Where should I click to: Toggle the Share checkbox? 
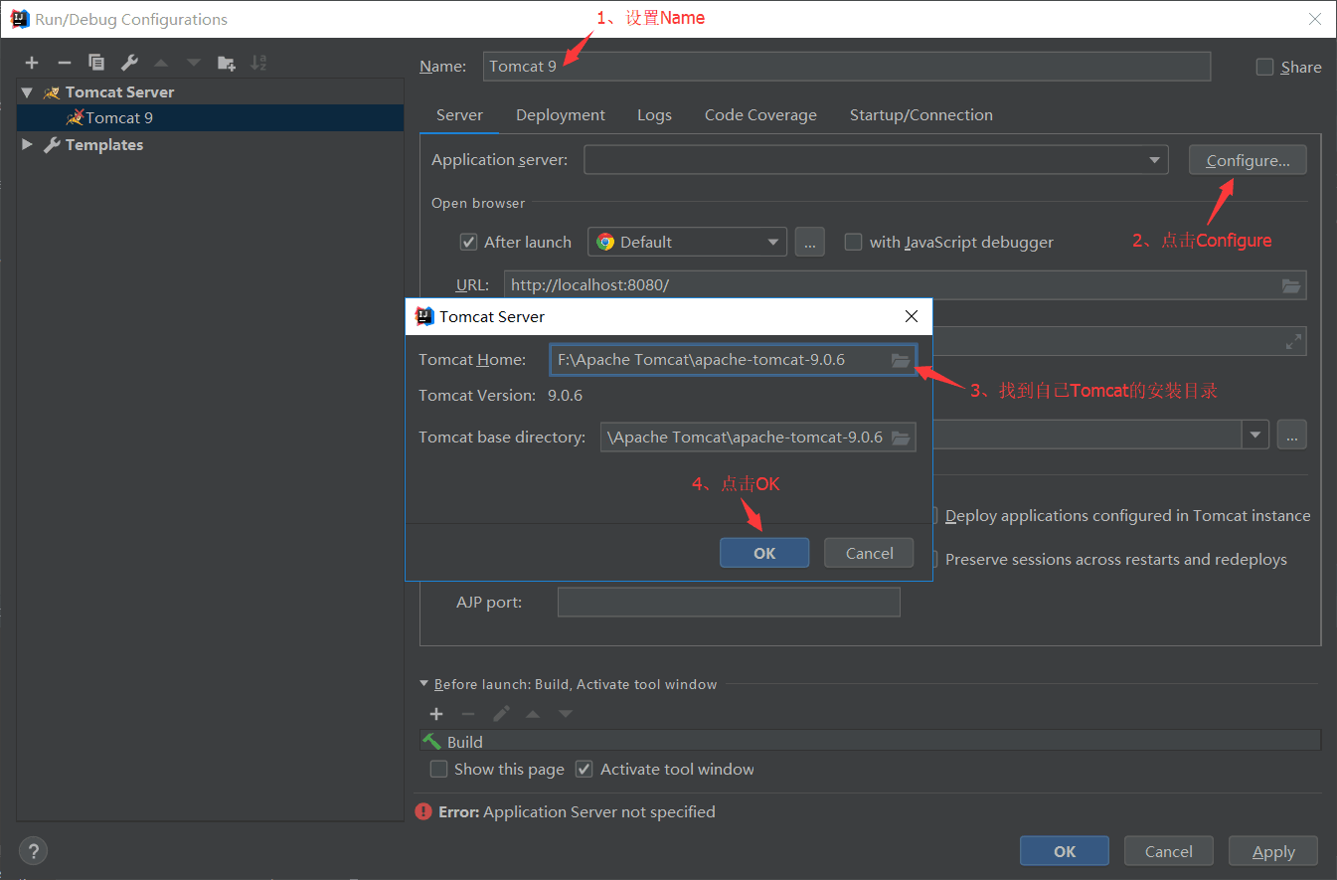pyautogui.click(x=1264, y=67)
